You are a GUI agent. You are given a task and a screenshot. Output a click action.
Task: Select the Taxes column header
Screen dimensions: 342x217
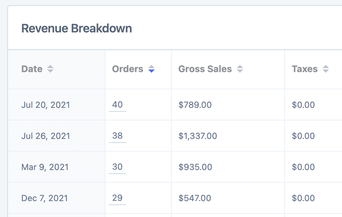[x=305, y=69]
